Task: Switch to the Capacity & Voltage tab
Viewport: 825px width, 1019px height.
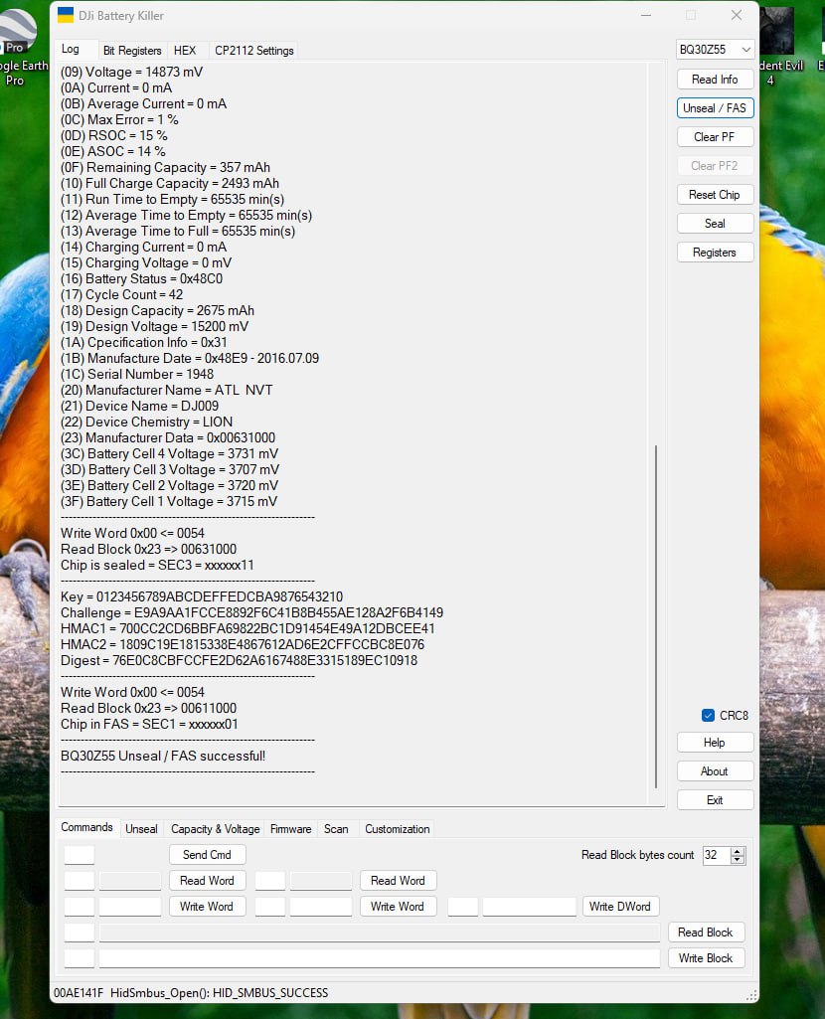Action: 215,828
